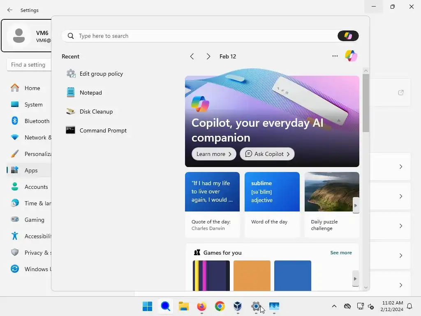Open the blue chart app on taskbar
Viewport: 421px width, 316px height.
pos(274,306)
